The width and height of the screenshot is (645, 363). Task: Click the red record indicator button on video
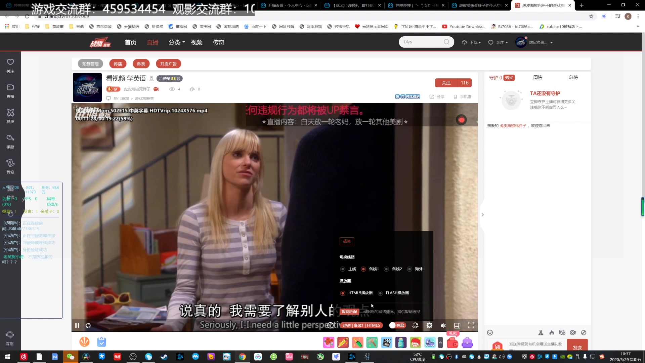pos(461,120)
